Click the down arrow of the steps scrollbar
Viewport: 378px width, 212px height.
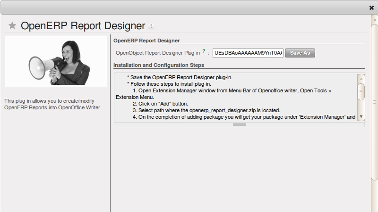[361, 116]
